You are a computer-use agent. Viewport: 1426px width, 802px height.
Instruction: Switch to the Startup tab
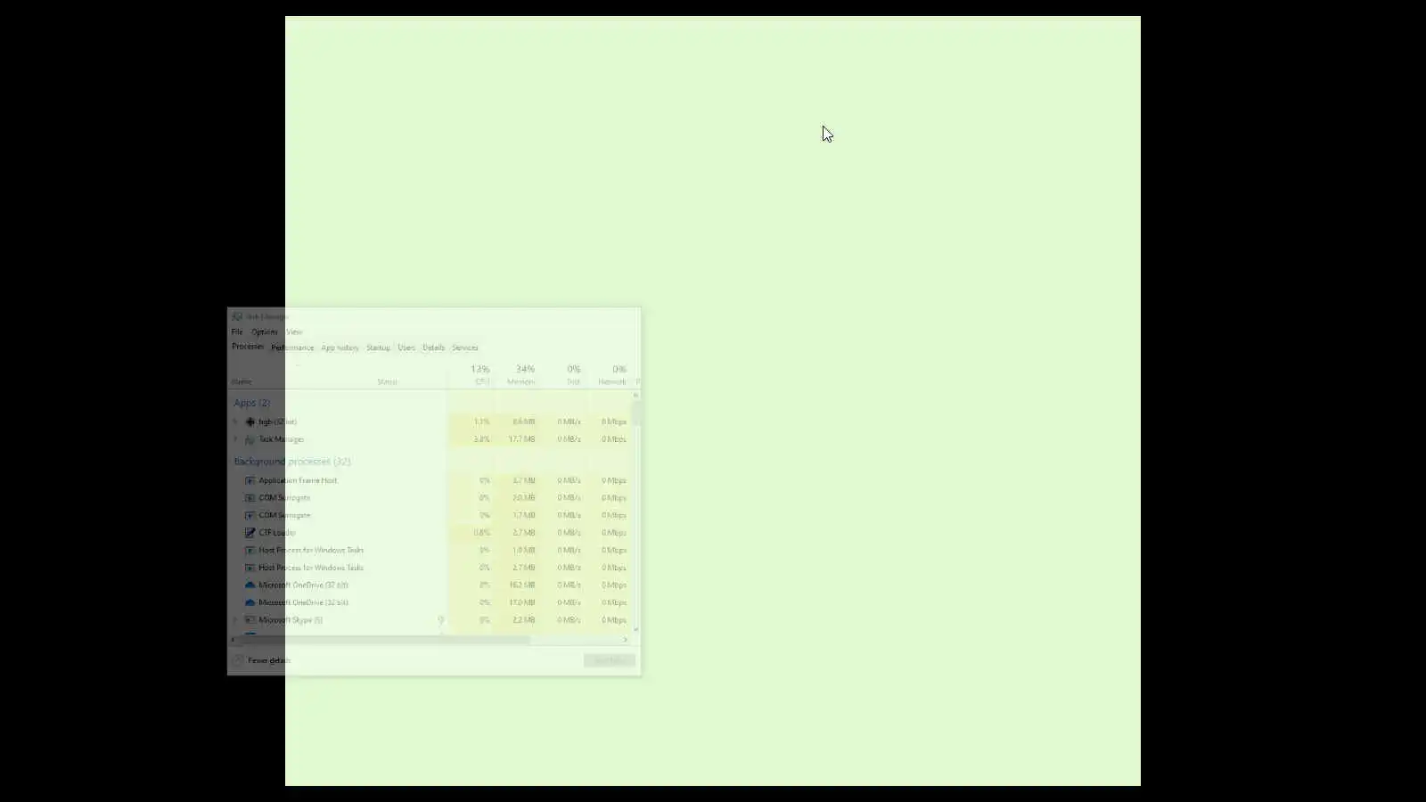(x=378, y=348)
